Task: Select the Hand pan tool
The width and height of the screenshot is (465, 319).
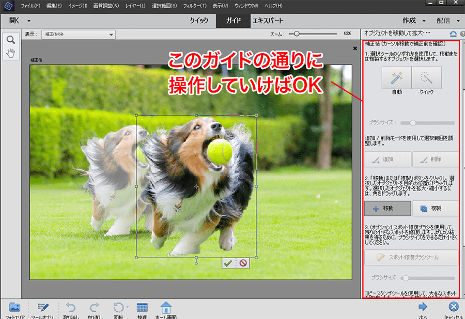Action: [10, 53]
